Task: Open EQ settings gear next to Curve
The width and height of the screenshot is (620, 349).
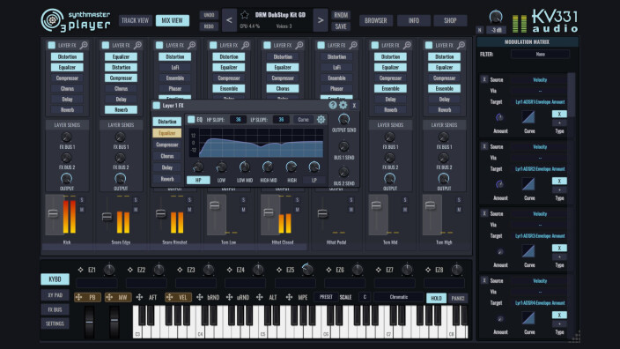Action: coord(321,120)
